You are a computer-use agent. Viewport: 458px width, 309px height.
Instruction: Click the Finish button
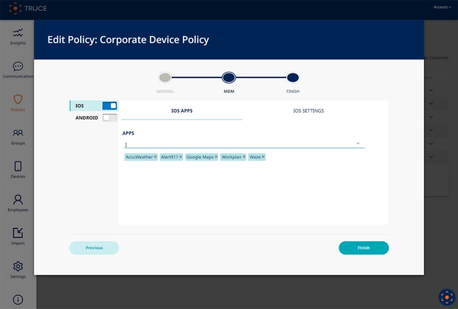tap(364, 248)
